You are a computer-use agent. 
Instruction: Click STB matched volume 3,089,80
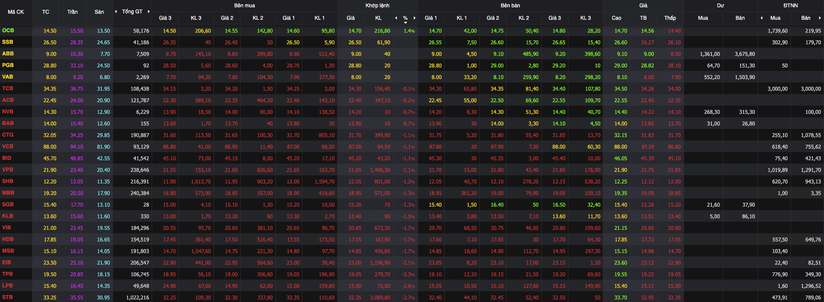[x=380, y=297]
